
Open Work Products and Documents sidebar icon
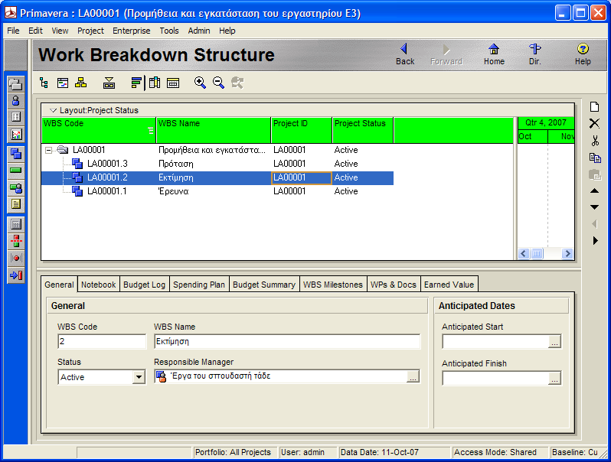click(16, 204)
